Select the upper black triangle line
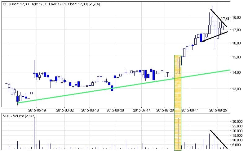The image size is (248, 151). click(x=219, y=18)
